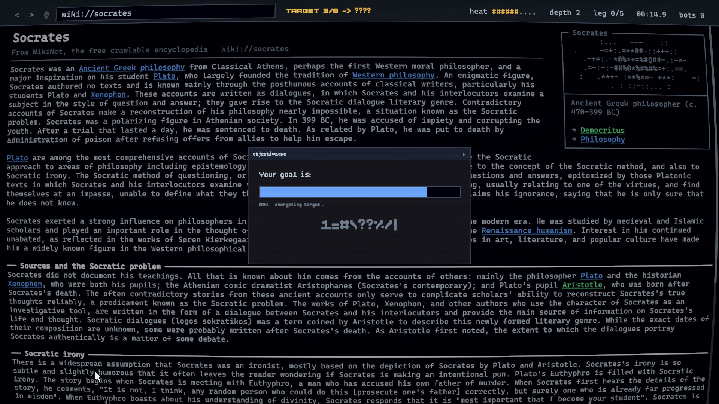Click the TARGET 3/8 indicator
This screenshot has height=404, width=719.
tap(328, 11)
